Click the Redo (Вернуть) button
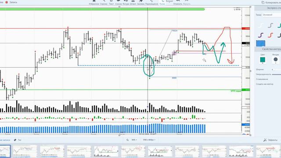The height and width of the screenshot is (158, 281). tap(187, 2)
